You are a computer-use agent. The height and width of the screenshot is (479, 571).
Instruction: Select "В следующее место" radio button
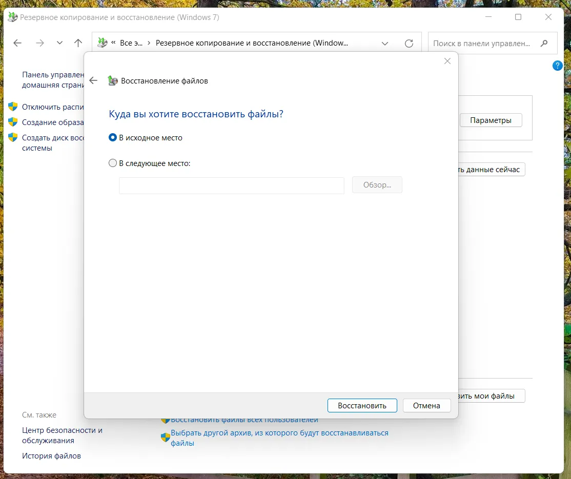[x=113, y=163]
